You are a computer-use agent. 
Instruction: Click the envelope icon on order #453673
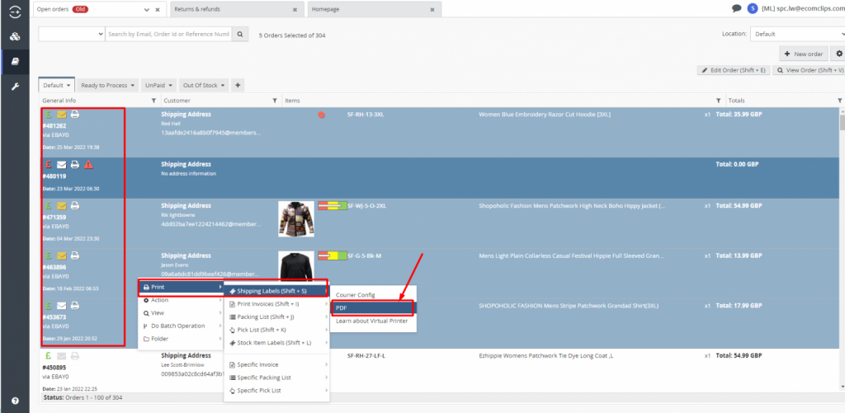[x=62, y=306]
